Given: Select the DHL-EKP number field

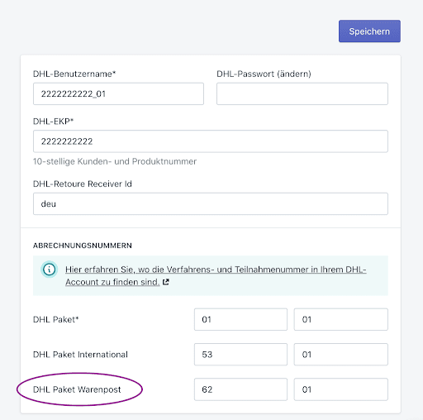Looking at the screenshot, I should pyautogui.click(x=211, y=141).
